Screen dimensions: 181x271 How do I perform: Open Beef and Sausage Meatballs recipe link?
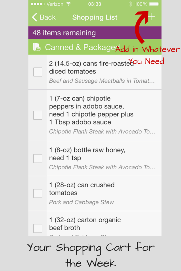pos(102,81)
